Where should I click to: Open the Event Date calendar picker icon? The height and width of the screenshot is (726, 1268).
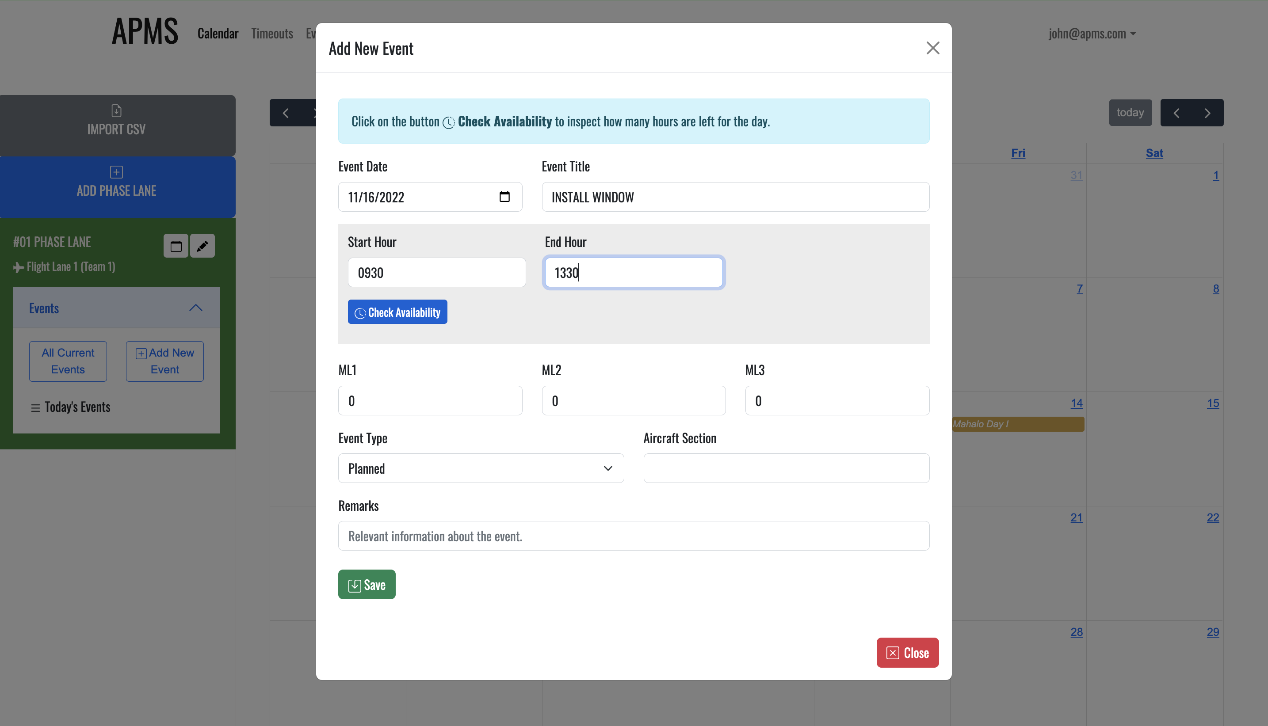(504, 197)
